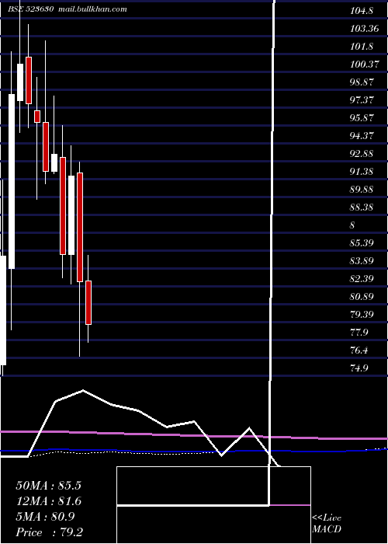Click the tallest white candlestick body
The width and height of the screenshot is (388, 544).
point(12,181)
